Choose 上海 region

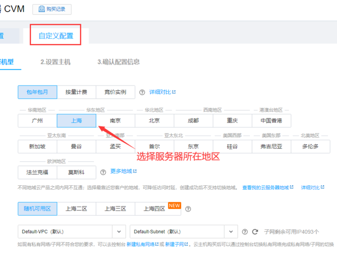click(76, 121)
